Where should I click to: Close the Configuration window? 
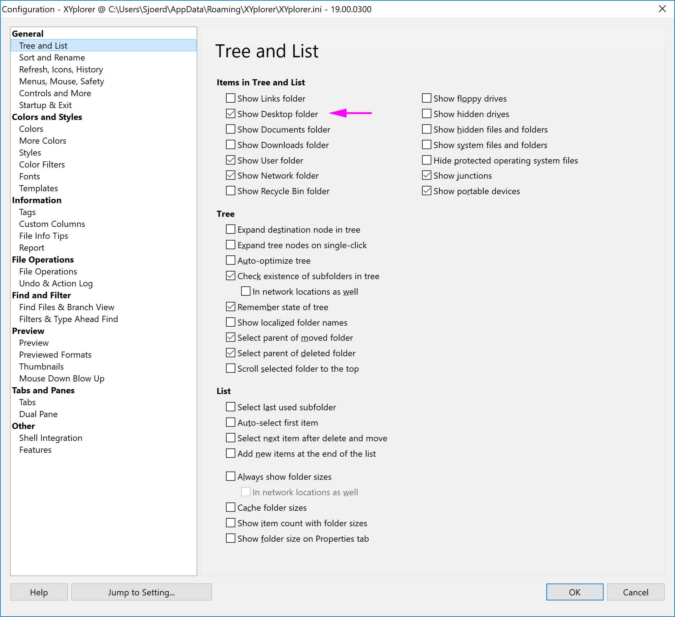[x=662, y=9]
